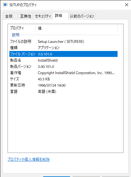The height and width of the screenshot is (177, 131).
Task: Go to the 以前のバージョン tab
Action: coord(82,16)
